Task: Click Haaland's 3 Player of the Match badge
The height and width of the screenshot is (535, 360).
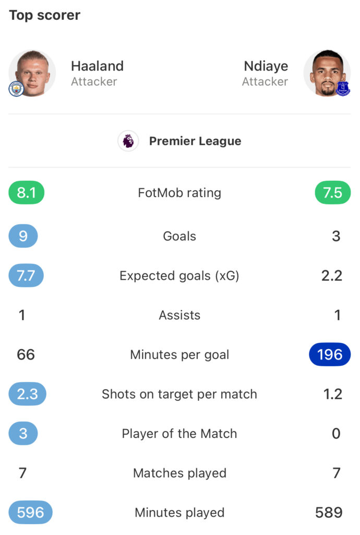Action: coord(23,434)
